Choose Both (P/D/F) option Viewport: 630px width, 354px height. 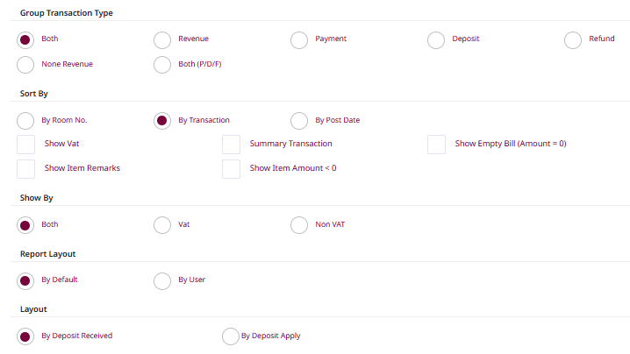pyautogui.click(x=162, y=65)
